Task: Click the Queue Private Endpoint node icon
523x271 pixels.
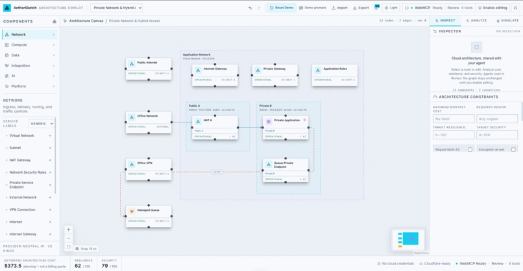Action: 269,164
